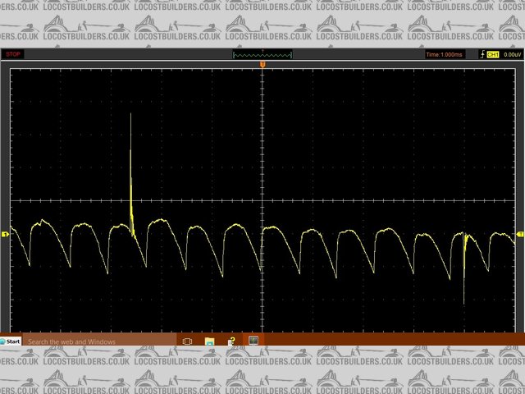Click the channel 1 ground marker on the left edge
Screen dimensions: 525x394
(x=5, y=234)
